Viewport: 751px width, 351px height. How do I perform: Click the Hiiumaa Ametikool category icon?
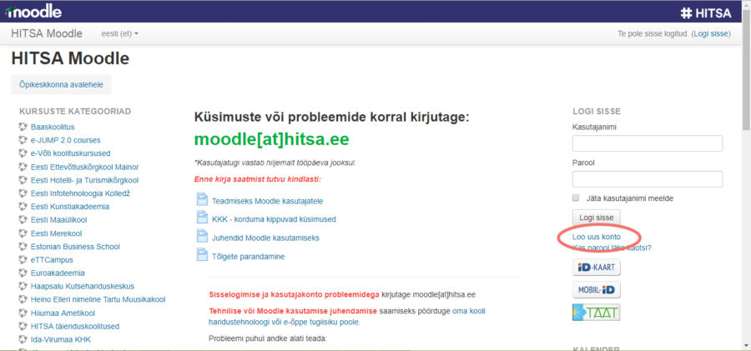point(23,313)
